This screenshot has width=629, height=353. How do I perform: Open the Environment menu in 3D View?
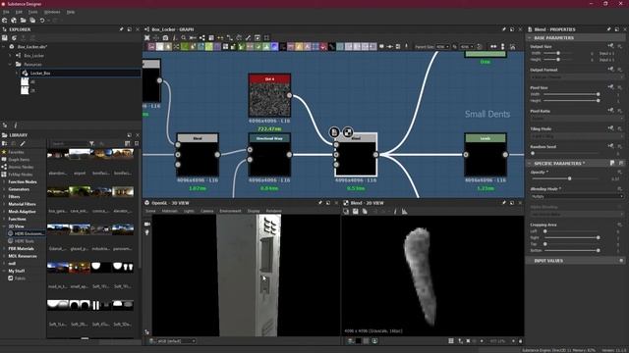(x=230, y=211)
